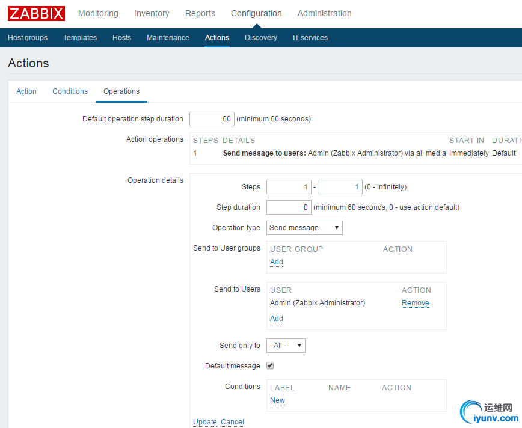Image resolution: width=522 pixels, height=428 pixels.
Task: Select step 1 Send message operation row
Action: tap(355, 153)
